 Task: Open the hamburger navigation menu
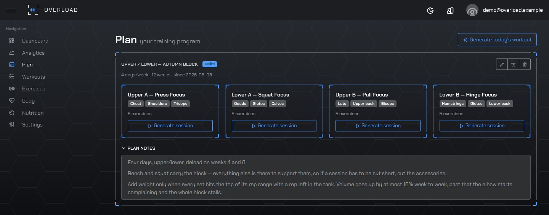[x=11, y=10]
